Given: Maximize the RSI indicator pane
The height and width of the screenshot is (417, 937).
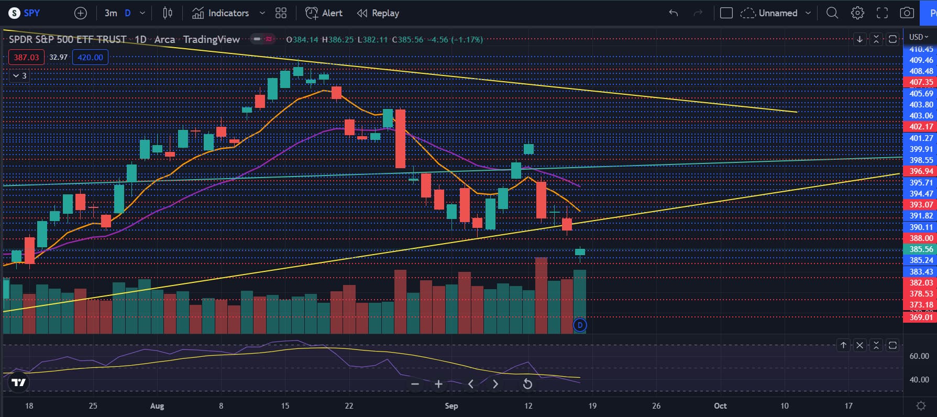Looking at the screenshot, I should click(x=892, y=345).
